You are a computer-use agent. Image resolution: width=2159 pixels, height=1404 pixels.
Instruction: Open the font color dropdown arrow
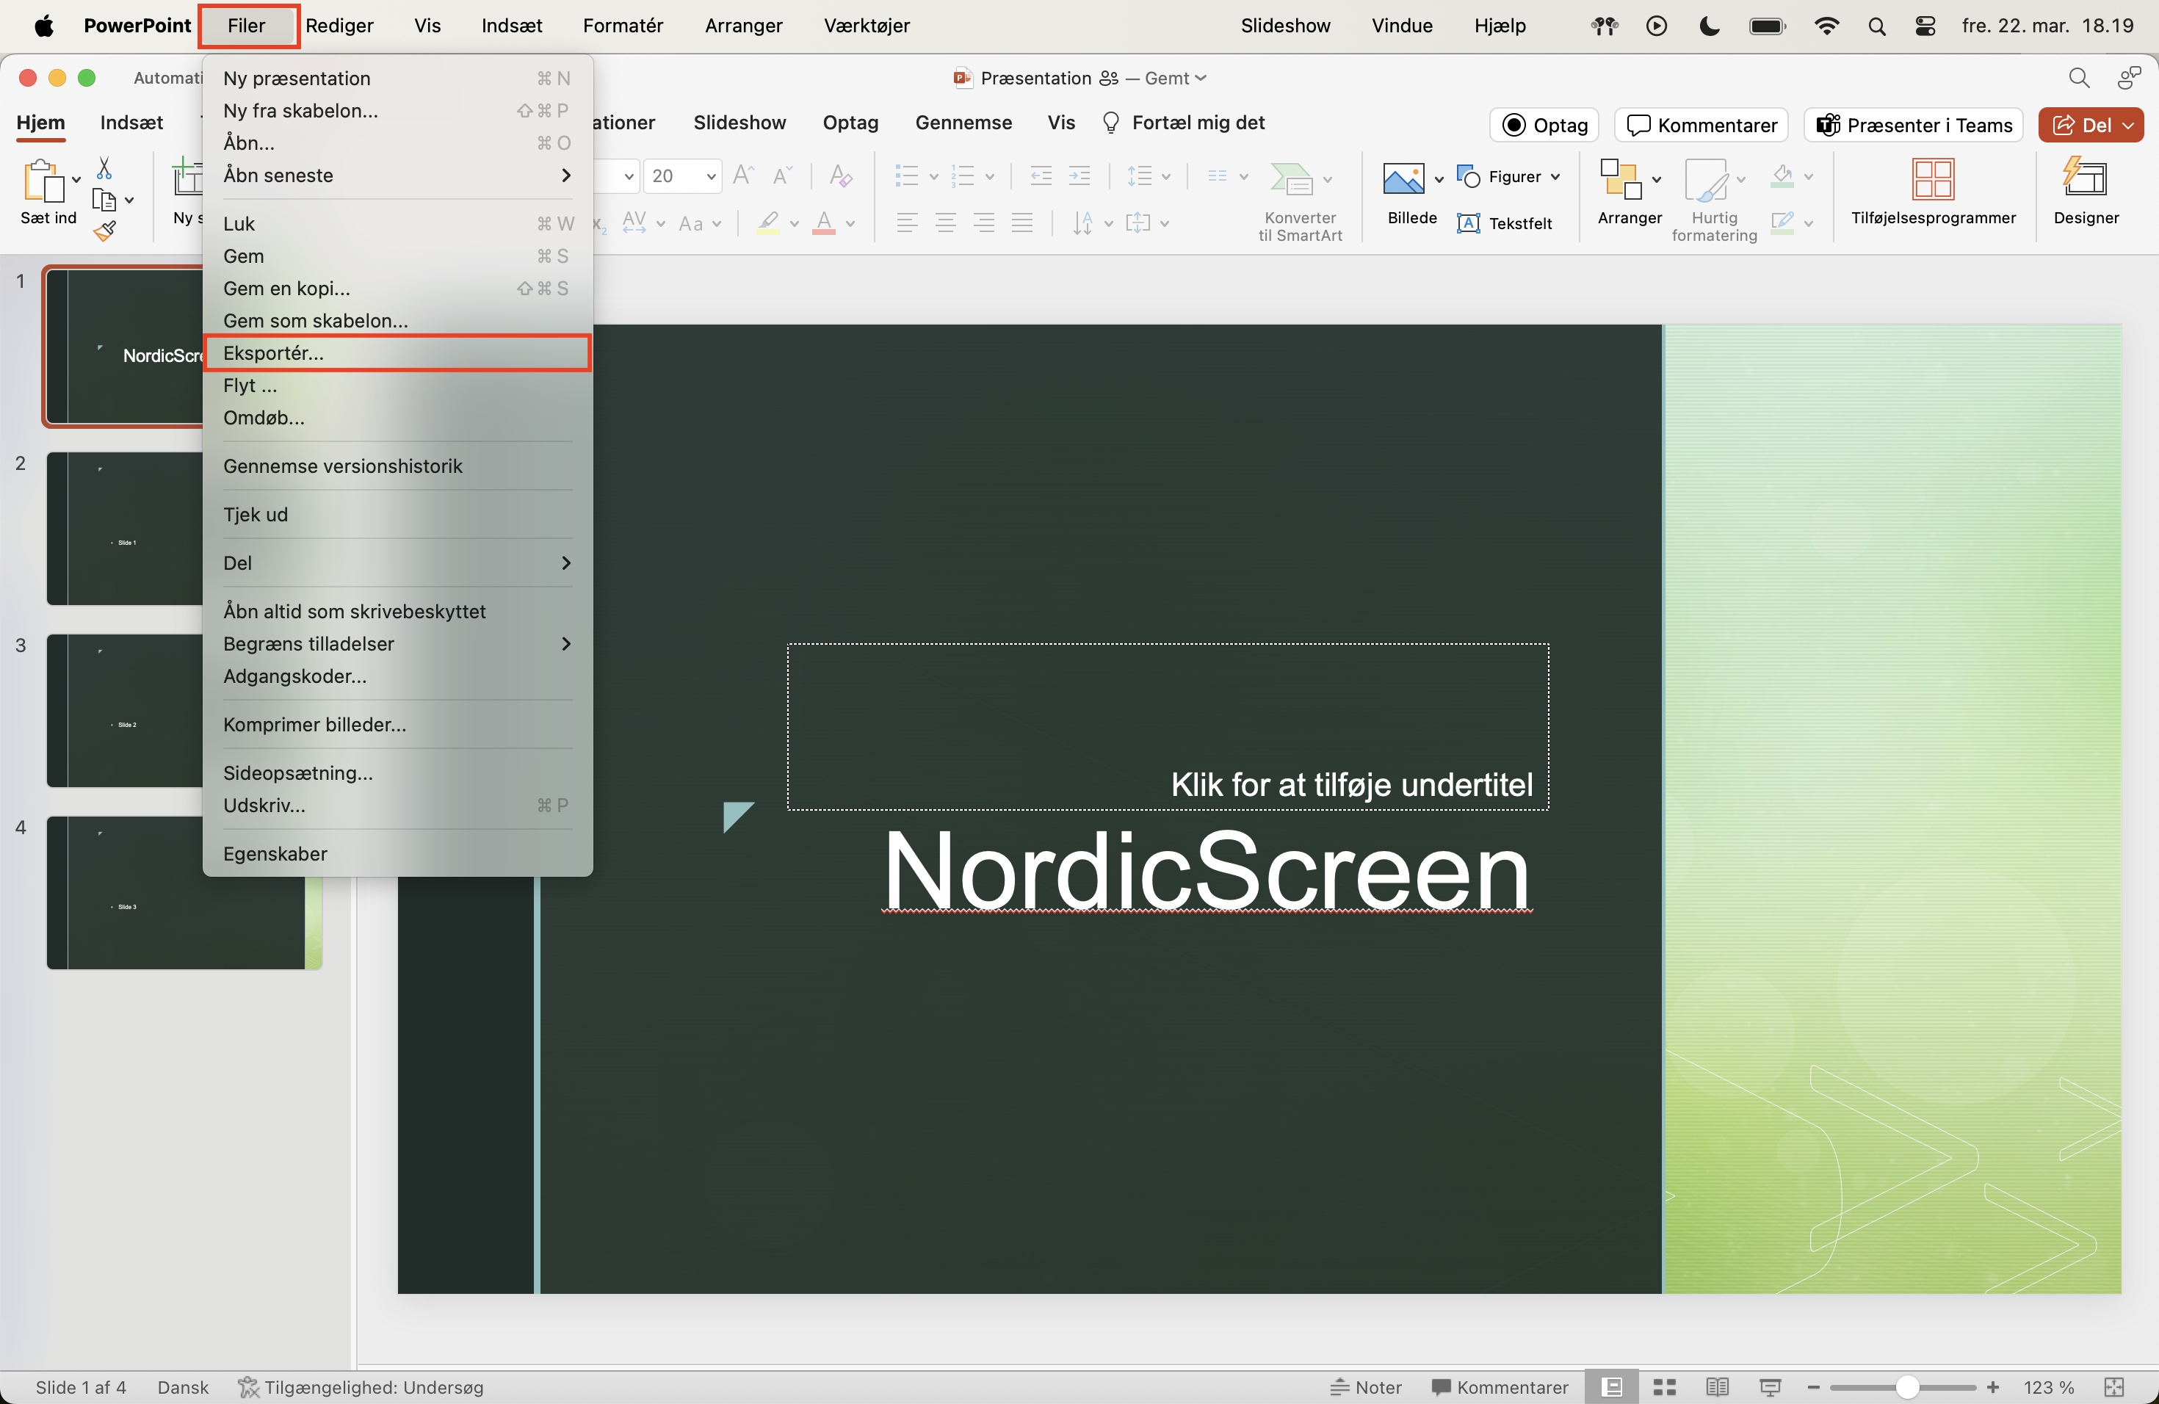(850, 223)
